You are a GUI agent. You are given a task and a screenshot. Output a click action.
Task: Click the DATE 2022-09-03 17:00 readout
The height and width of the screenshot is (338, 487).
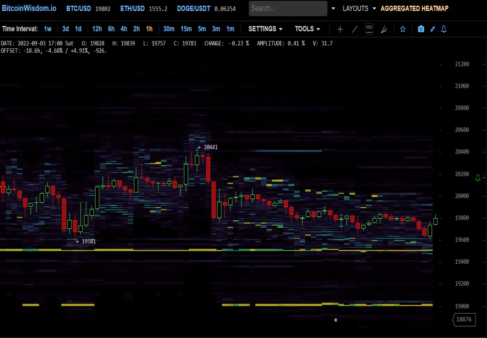[x=37, y=43]
